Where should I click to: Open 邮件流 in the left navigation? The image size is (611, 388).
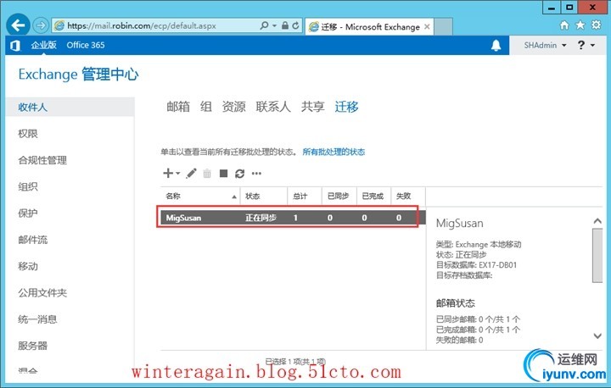[33, 240]
